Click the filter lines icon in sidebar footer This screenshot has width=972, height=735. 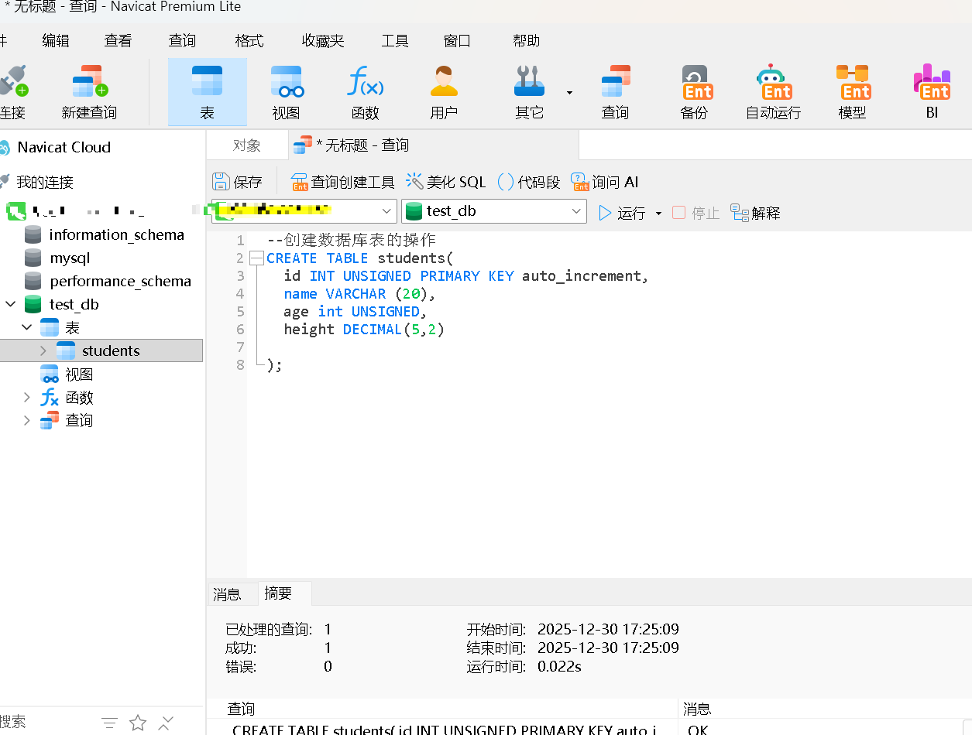(x=110, y=723)
